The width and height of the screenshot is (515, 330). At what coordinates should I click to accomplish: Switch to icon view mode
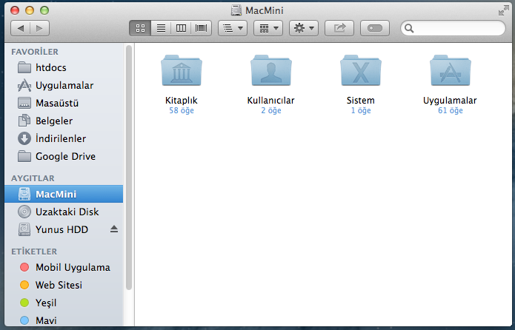[140, 28]
